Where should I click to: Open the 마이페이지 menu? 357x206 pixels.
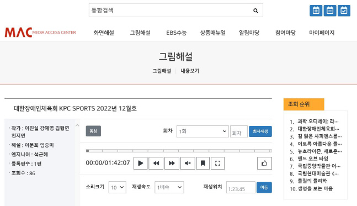coord(322,33)
